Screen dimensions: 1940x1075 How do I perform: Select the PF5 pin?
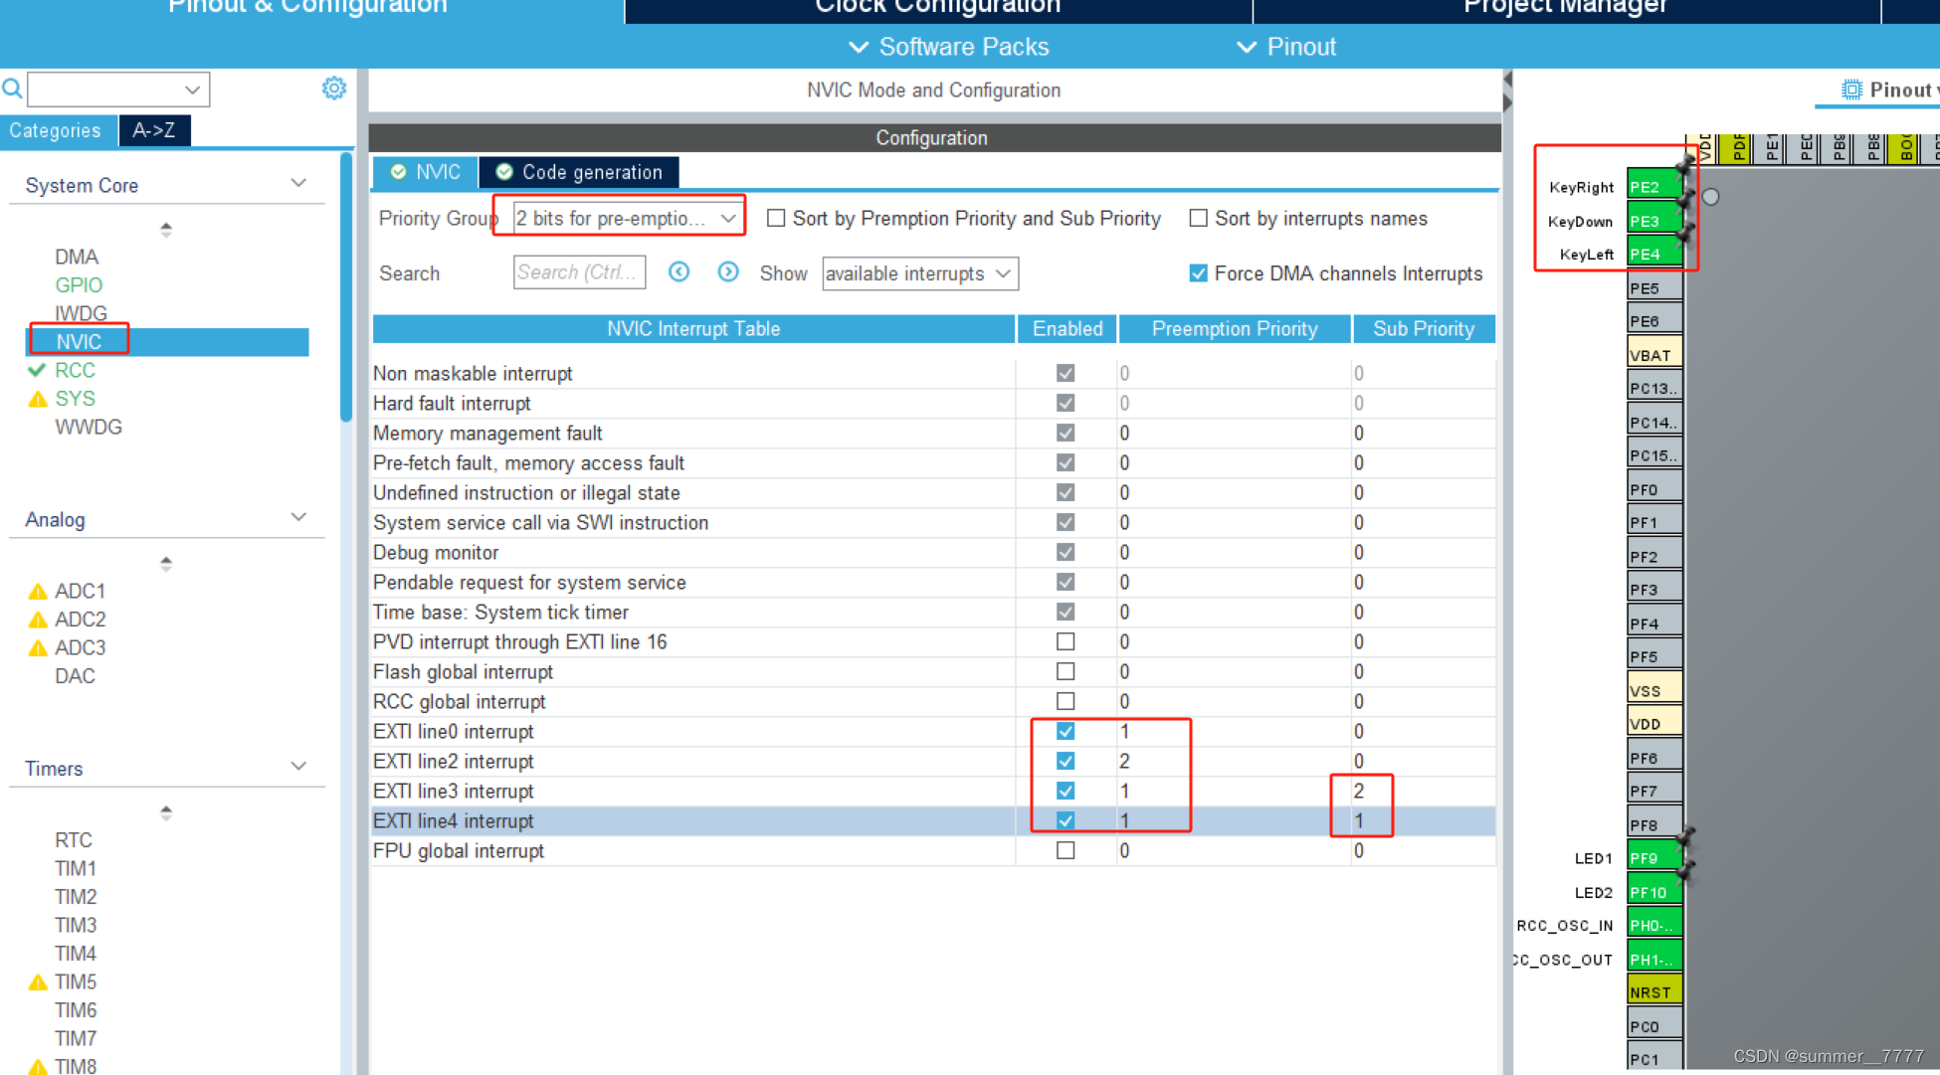pos(1654,656)
